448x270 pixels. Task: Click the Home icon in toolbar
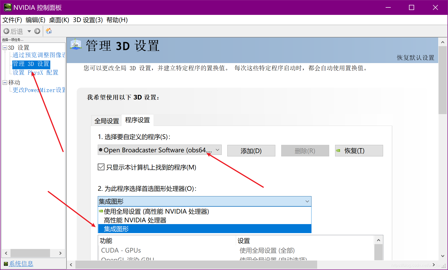click(49, 31)
